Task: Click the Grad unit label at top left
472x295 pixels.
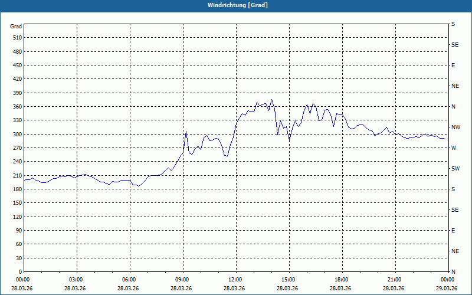Action: tap(16, 27)
